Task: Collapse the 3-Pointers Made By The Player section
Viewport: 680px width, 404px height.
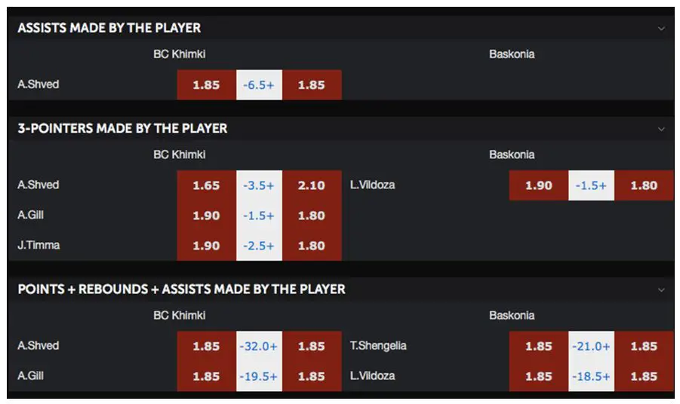Action: [661, 129]
